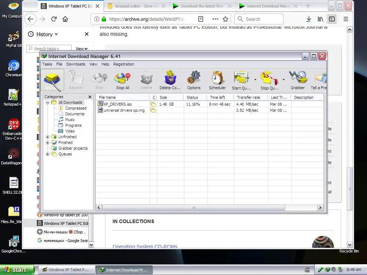Open Windows Start button
The image size is (367, 275).
pyautogui.click(x=17, y=270)
